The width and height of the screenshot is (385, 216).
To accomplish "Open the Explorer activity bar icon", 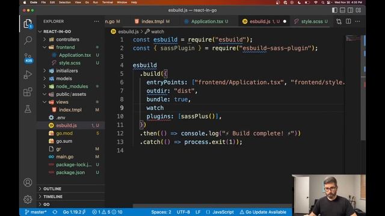I will click(28, 24).
